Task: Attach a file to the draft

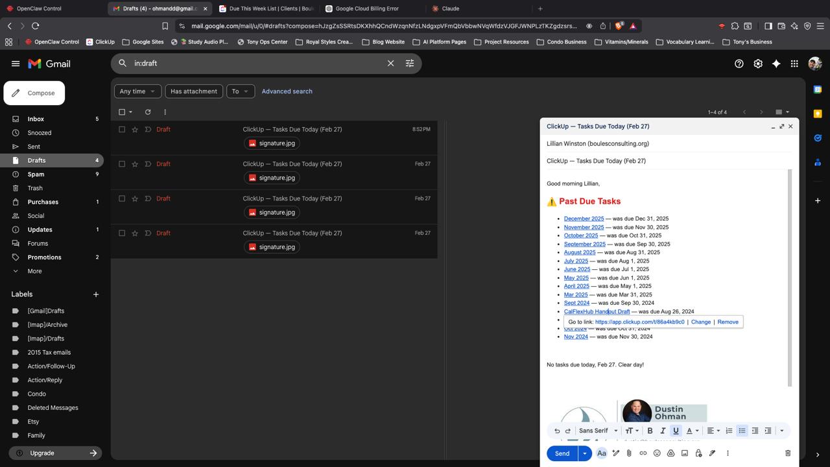Action: pos(629,453)
